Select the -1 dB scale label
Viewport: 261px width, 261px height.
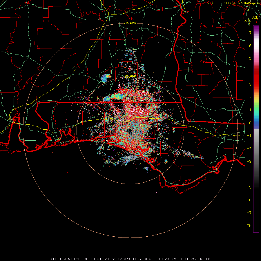tap(249, 136)
